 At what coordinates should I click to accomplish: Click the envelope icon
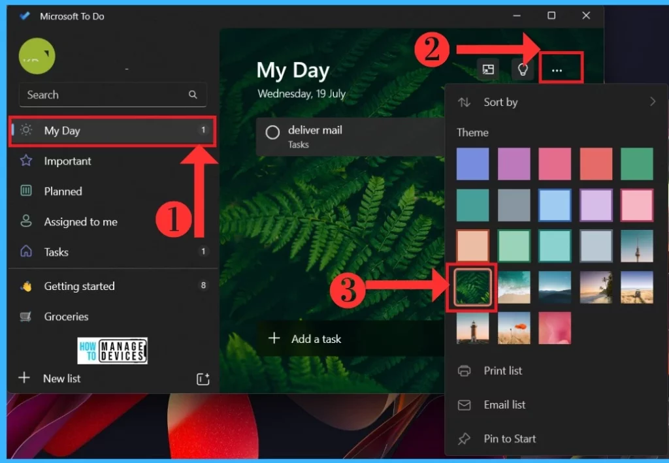(x=465, y=405)
